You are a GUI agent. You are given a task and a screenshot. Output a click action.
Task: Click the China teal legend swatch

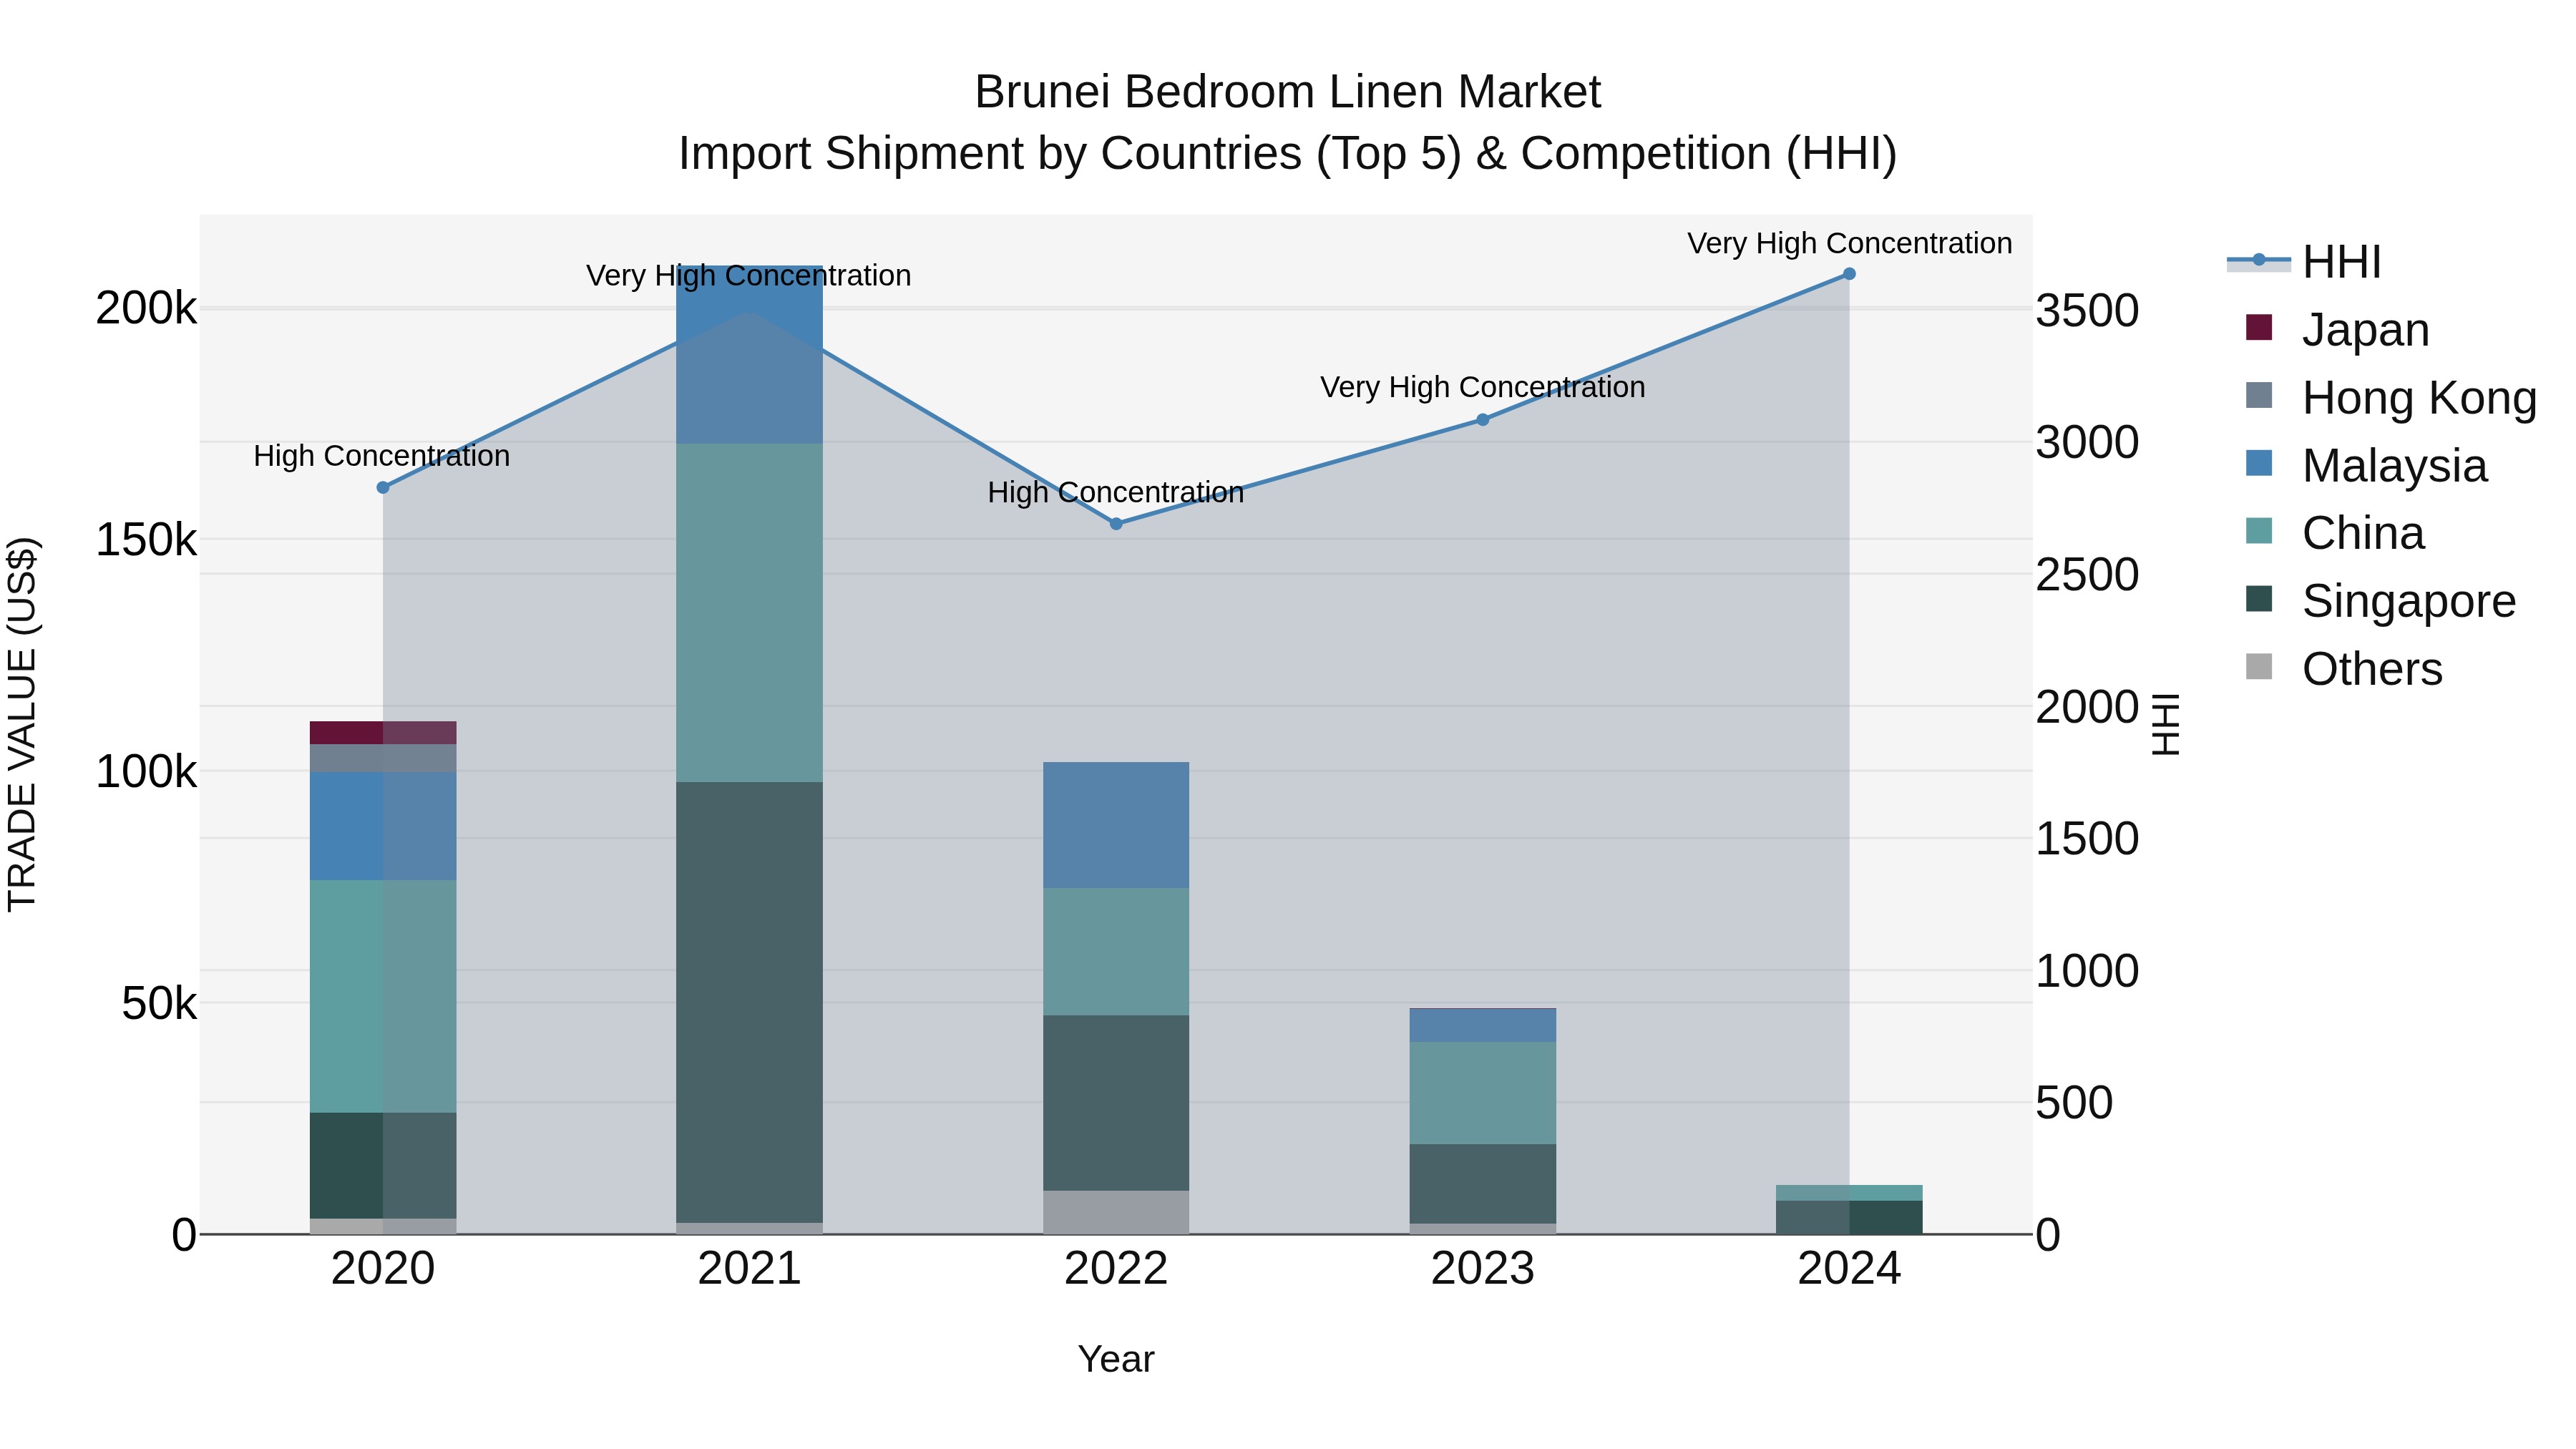click(x=2259, y=531)
